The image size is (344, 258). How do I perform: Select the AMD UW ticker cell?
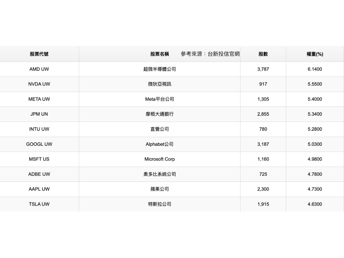(39, 69)
